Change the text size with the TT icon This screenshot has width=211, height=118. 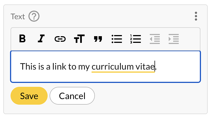79,39
